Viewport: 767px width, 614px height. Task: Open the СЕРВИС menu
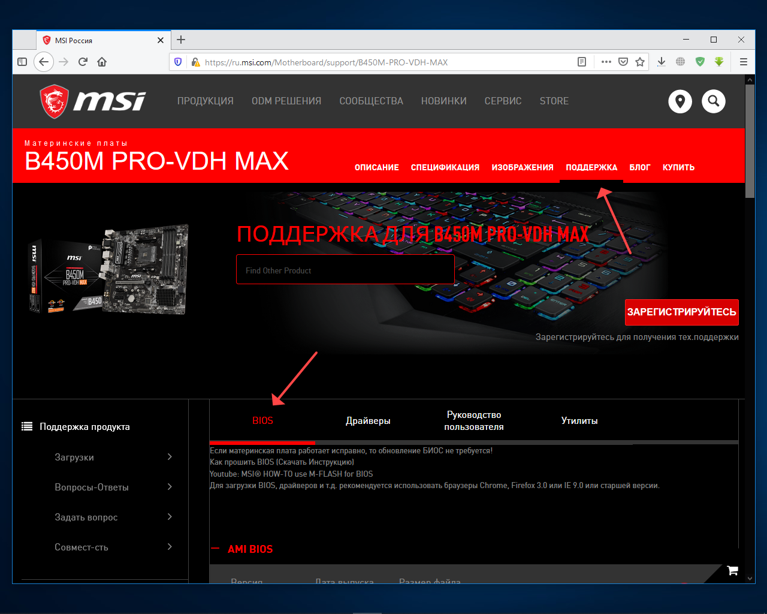tap(503, 101)
